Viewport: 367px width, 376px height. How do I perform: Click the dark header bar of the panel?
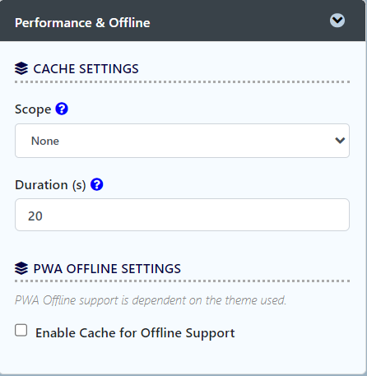click(183, 21)
